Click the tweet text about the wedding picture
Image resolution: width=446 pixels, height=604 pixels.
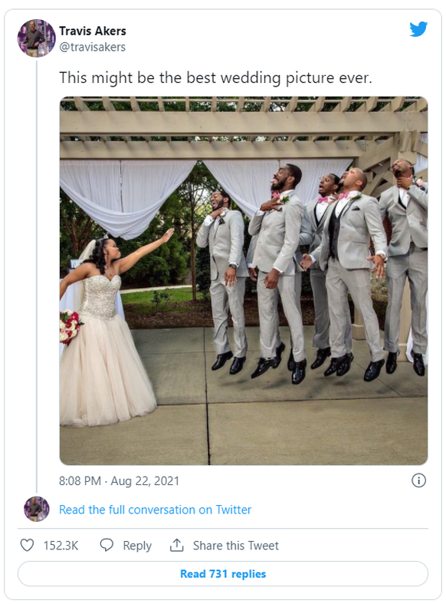(x=215, y=78)
